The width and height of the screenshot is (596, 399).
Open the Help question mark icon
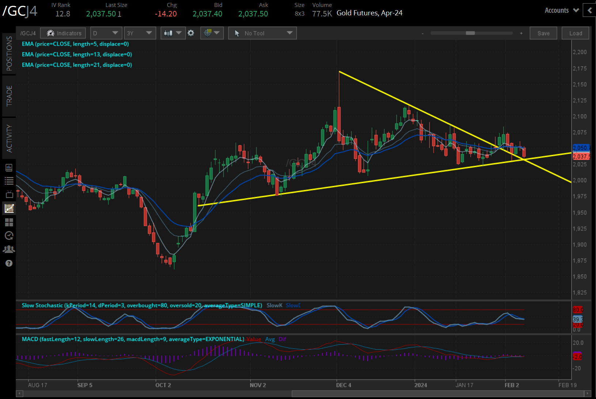tap(9, 263)
